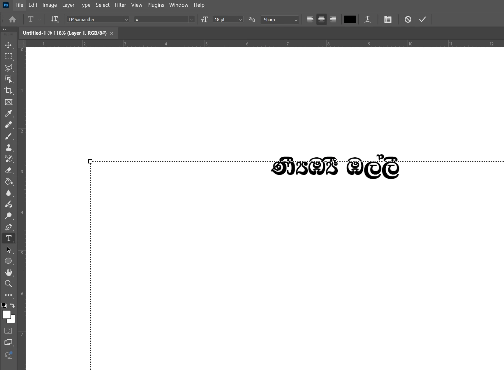Align text to the right

tap(333, 20)
